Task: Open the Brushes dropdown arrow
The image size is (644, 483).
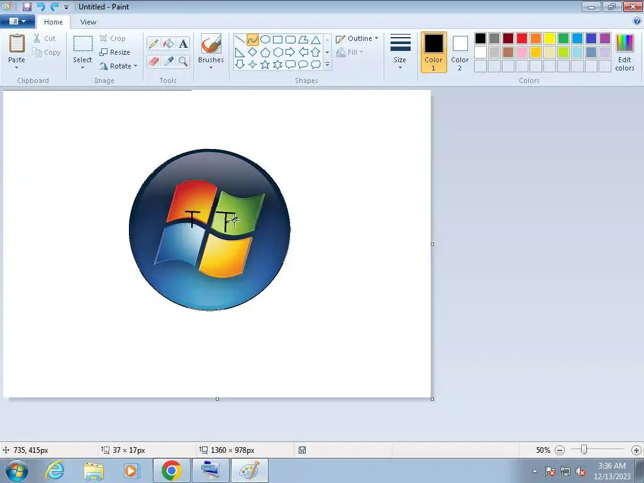Action: pos(211,68)
